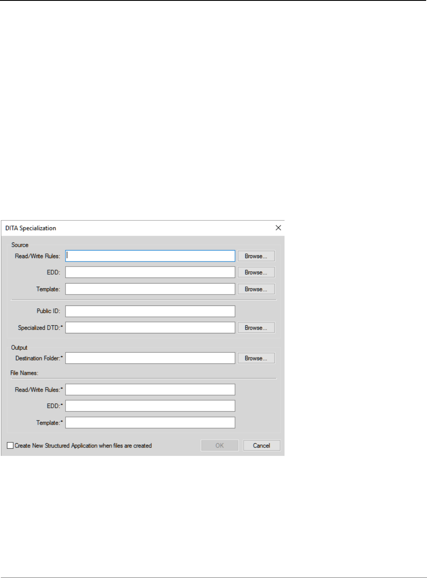Click the Public ID input field
The height and width of the screenshot is (578, 427).
coord(150,311)
